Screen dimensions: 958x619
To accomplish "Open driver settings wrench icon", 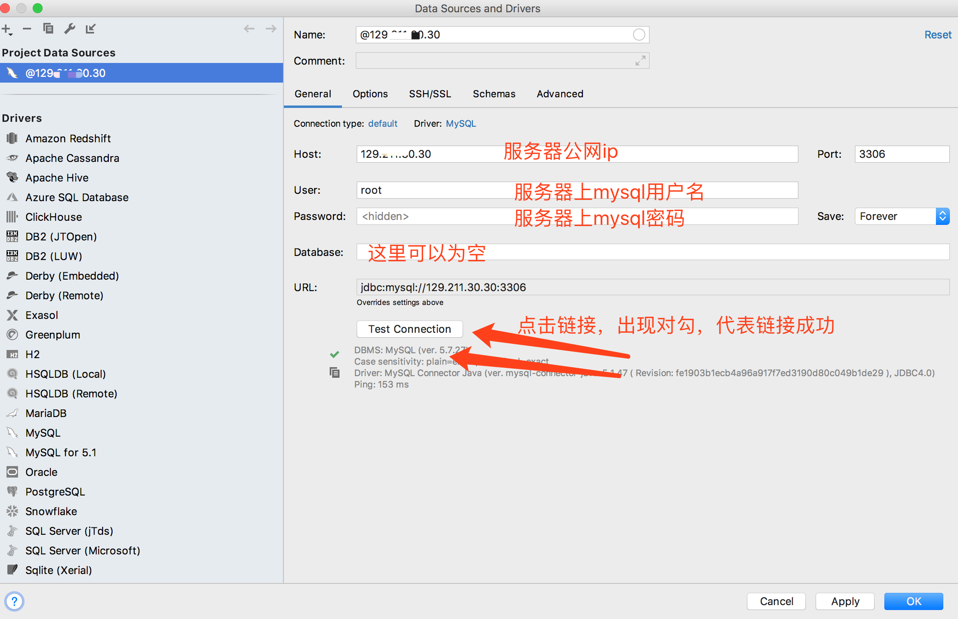I will coord(70,29).
